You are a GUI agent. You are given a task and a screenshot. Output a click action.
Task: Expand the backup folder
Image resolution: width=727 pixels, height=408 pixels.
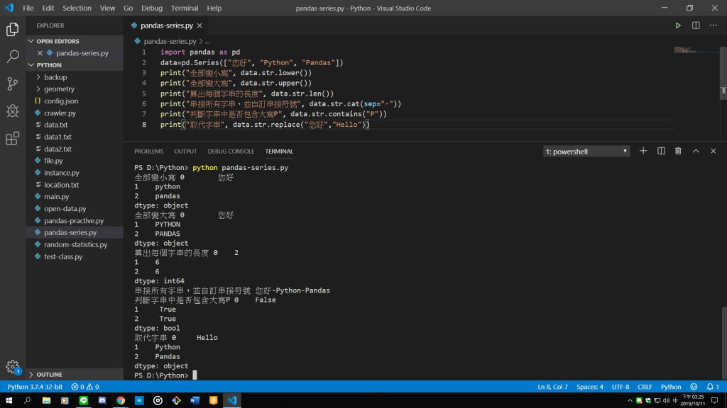click(74, 77)
